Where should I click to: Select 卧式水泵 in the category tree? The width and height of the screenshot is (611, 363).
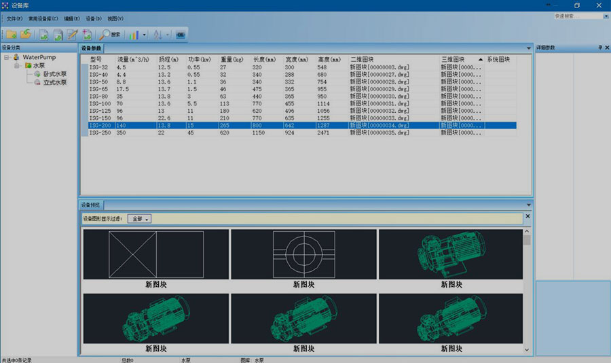(x=54, y=74)
